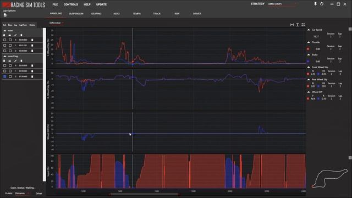This screenshot has width=352, height=198.
Task: Switch to the GEARING tab
Action: coord(96,14)
